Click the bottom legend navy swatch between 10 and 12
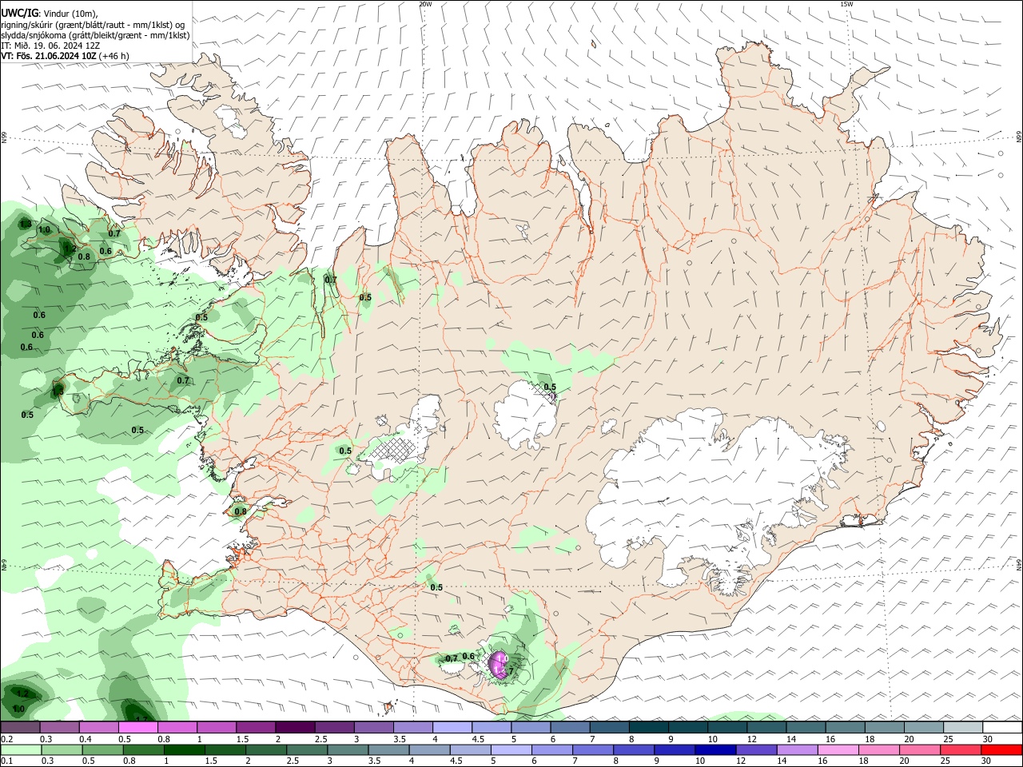This screenshot has height=767, width=1023. click(x=715, y=750)
